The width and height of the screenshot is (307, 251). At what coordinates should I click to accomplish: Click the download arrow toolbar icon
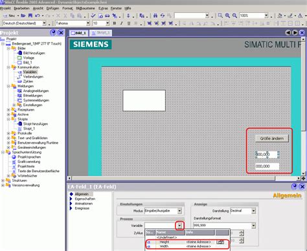pyautogui.click(x=128, y=16)
